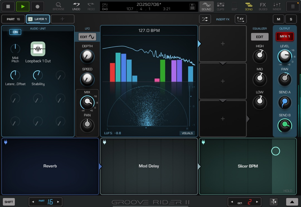Open the Browse search tool
The height and width of the screenshot is (207, 301).
pos(59,6)
